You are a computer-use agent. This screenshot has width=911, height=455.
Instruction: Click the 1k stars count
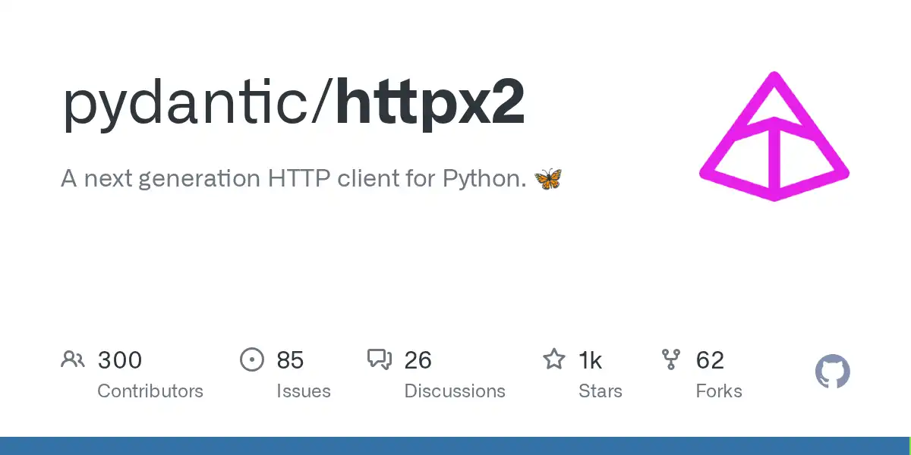(x=591, y=359)
